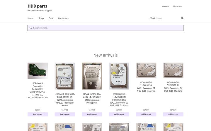Open the MQ04UBF100 drive thumbnail
This screenshot has width=211, height=131.
tap(92, 76)
